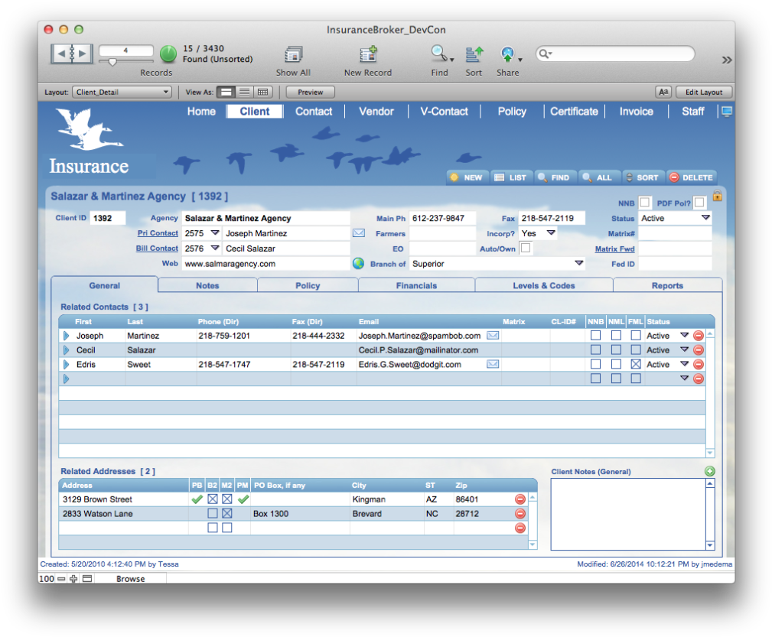
Task: Create a record with New Record icon
Action: tap(368, 54)
